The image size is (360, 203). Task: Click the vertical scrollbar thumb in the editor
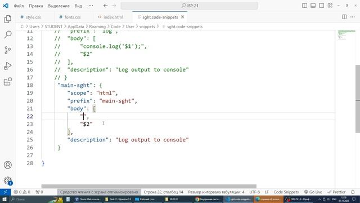coord(358,99)
